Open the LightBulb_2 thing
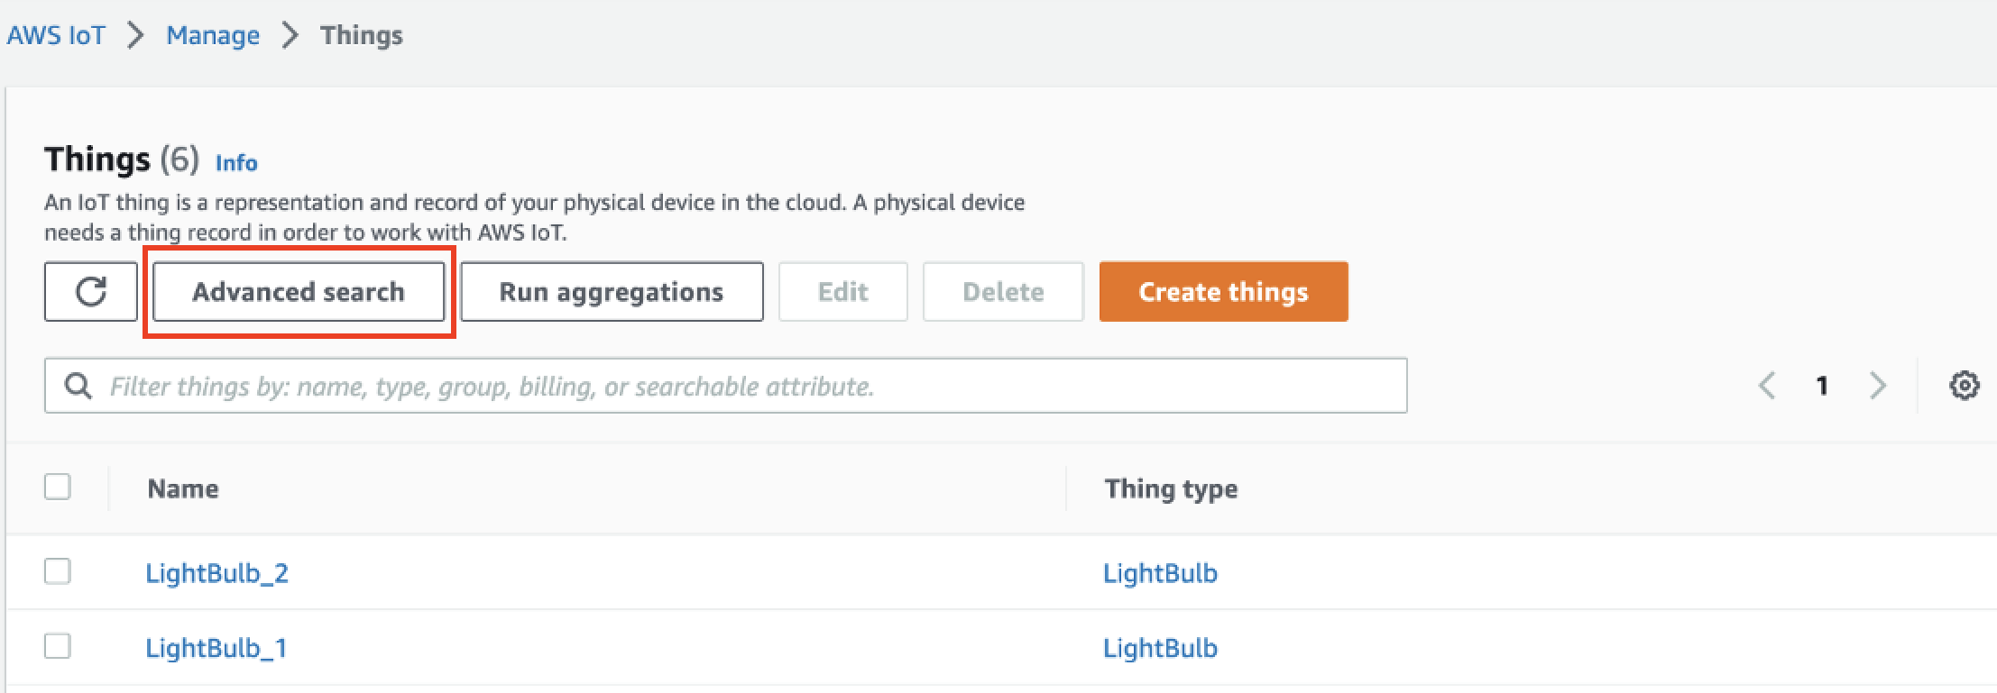The height and width of the screenshot is (693, 1997). click(216, 573)
